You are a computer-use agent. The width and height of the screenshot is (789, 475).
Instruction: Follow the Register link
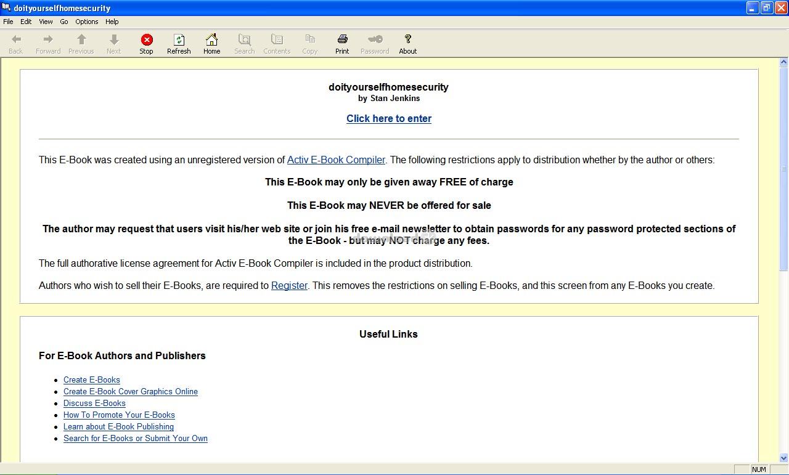tap(289, 286)
